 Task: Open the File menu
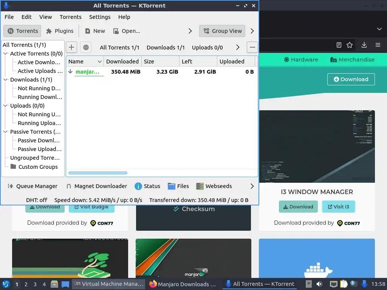pyautogui.click(x=9, y=17)
